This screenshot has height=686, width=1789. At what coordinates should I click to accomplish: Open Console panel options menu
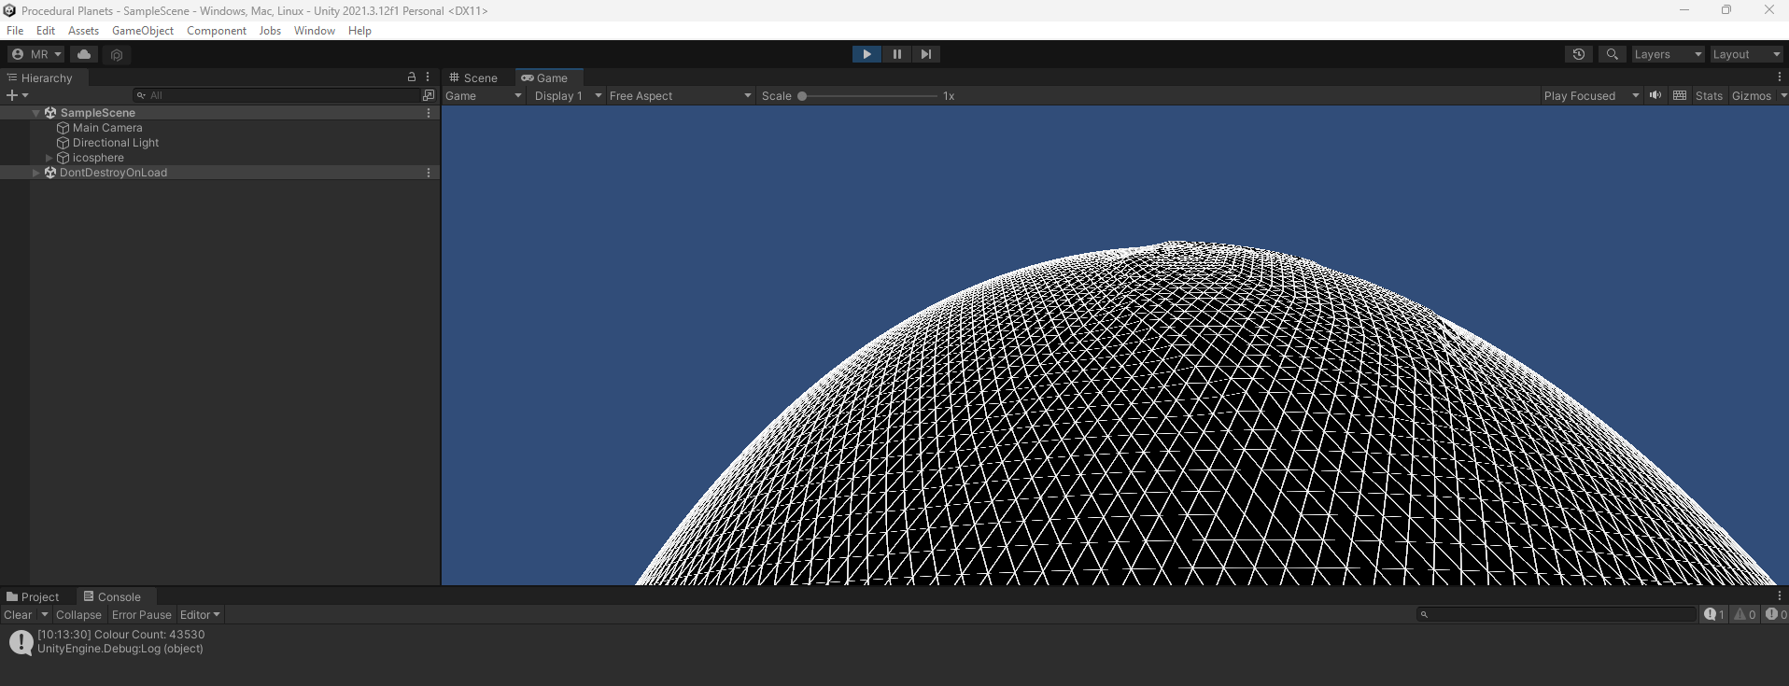click(1780, 596)
